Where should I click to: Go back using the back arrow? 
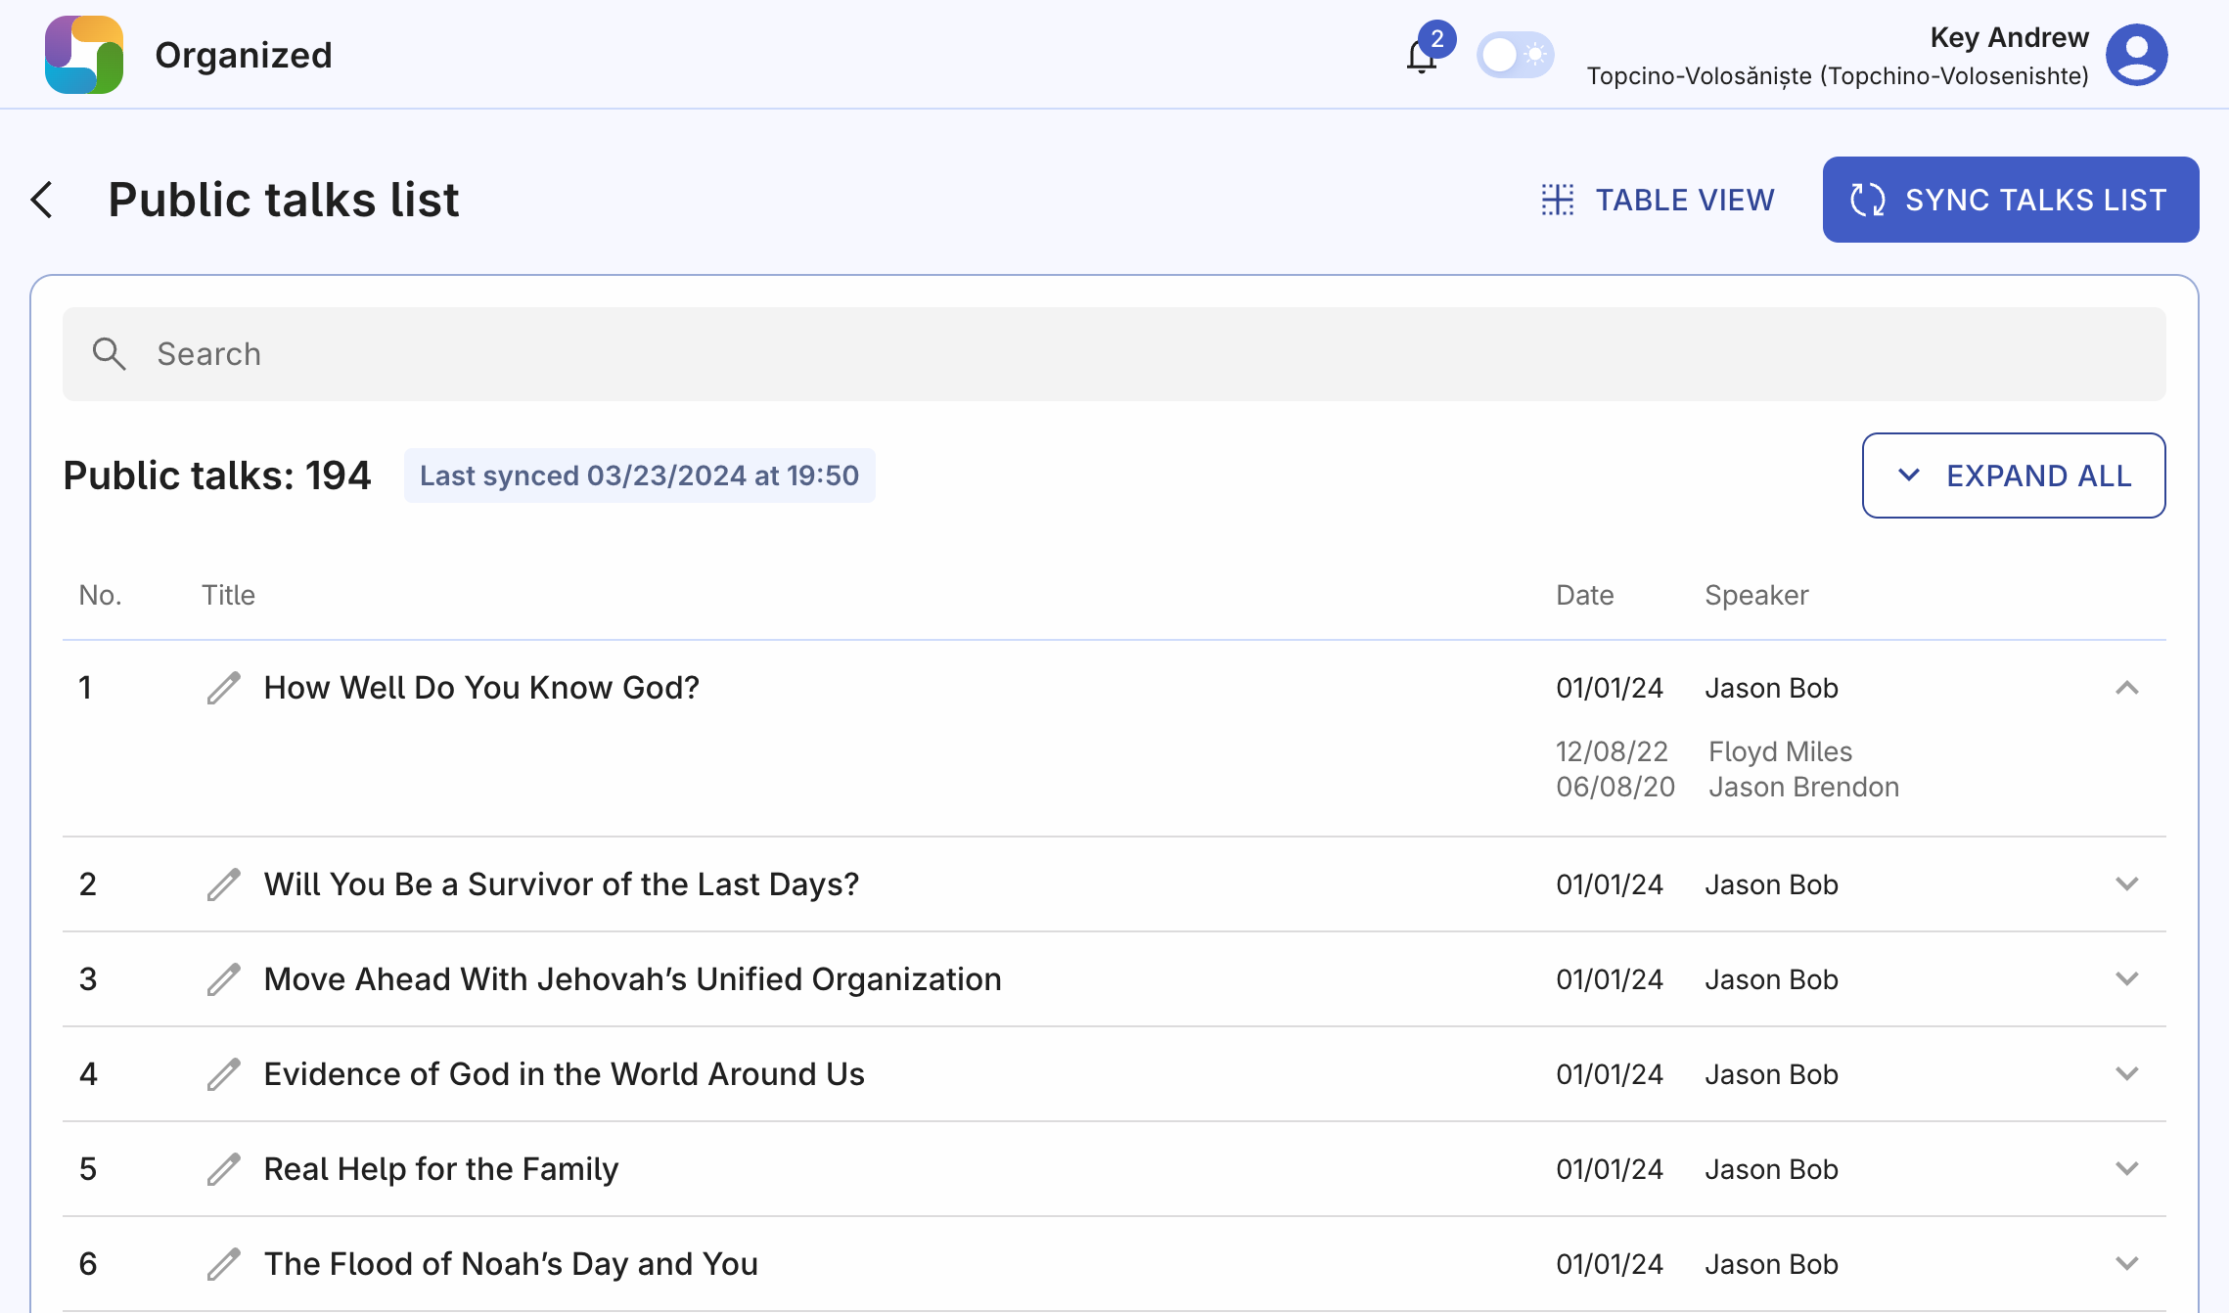41,199
